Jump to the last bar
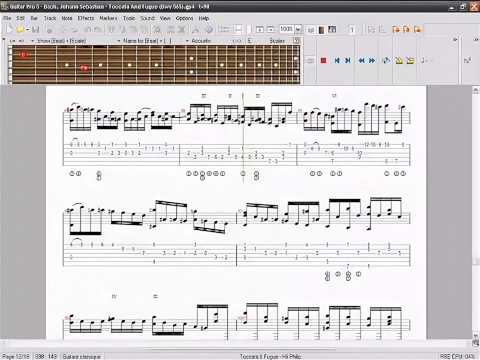The width and height of the screenshot is (480, 360). coord(347,60)
